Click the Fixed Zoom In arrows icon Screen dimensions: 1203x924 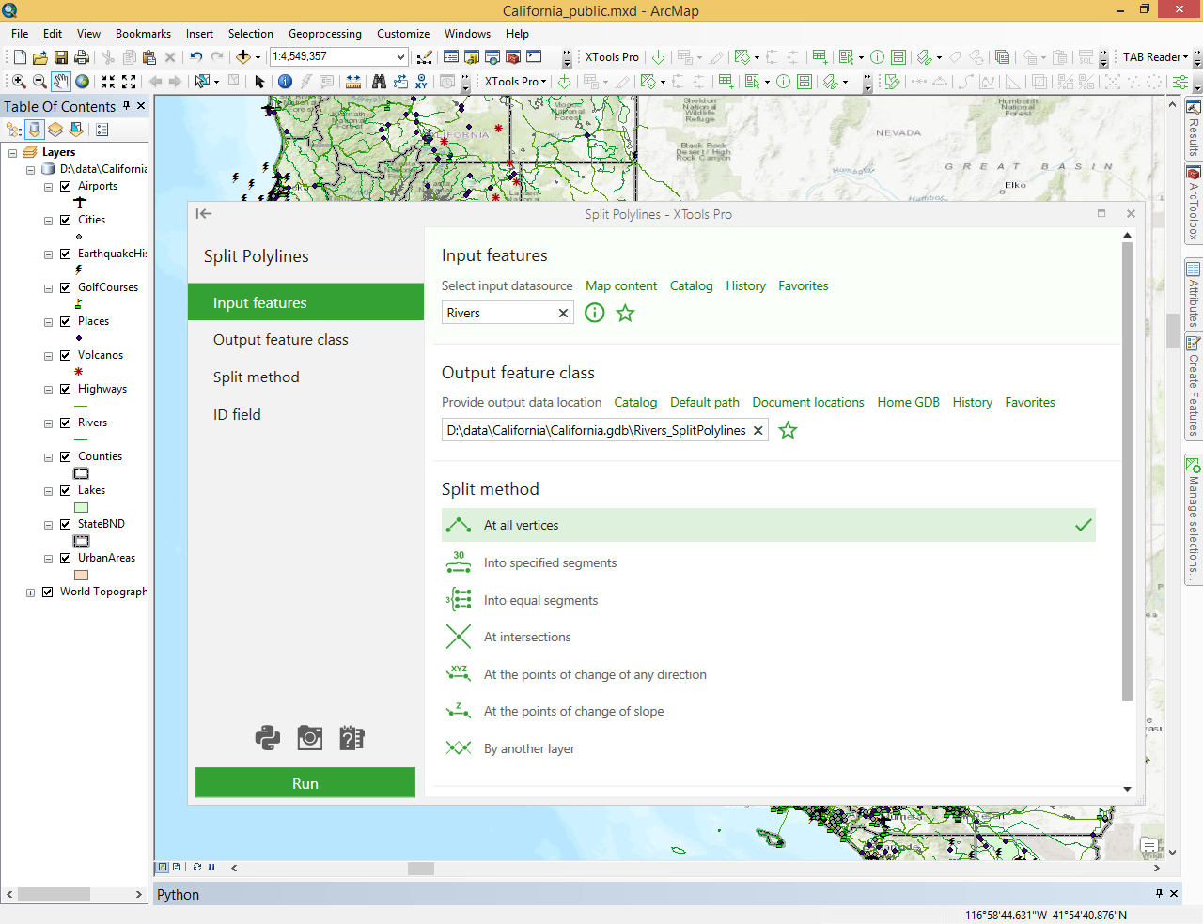click(108, 82)
